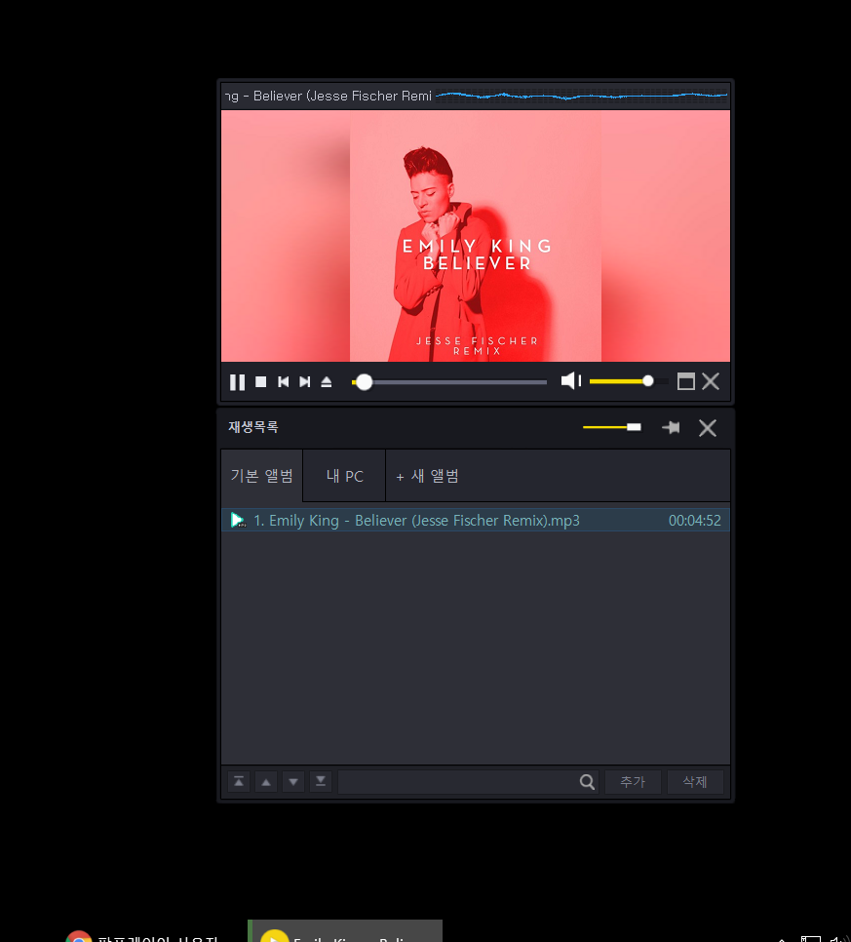Click the eject/open file icon
This screenshot has height=942, width=851.
(327, 382)
